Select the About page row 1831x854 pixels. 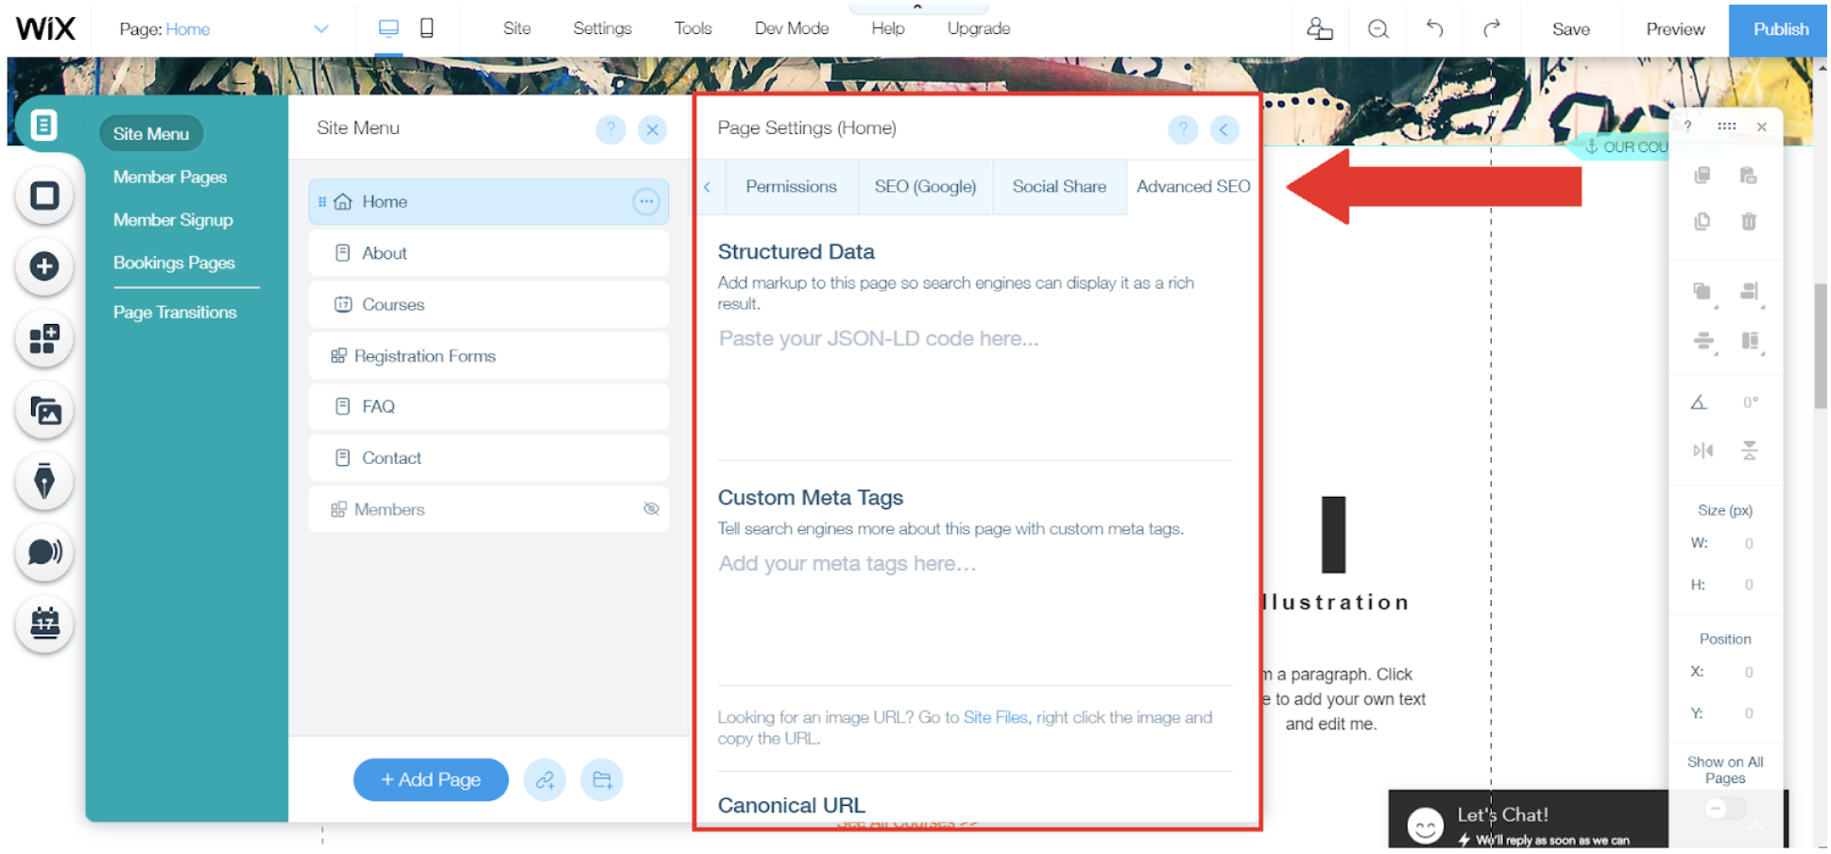point(488,253)
